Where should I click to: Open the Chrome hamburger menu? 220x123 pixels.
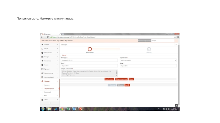tap(178, 37)
